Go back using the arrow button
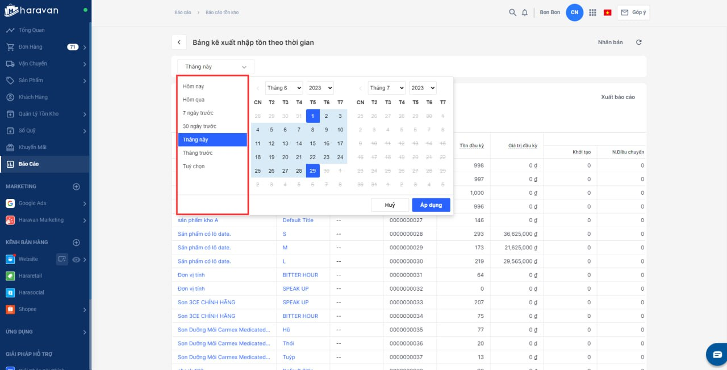This screenshot has height=370, width=727. (179, 42)
